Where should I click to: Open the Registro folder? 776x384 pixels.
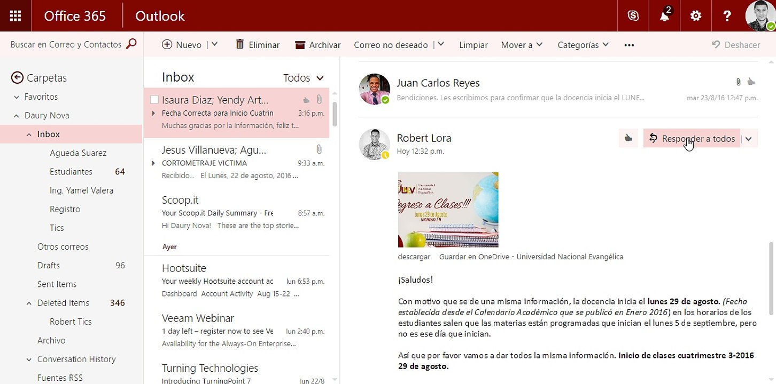[65, 209]
